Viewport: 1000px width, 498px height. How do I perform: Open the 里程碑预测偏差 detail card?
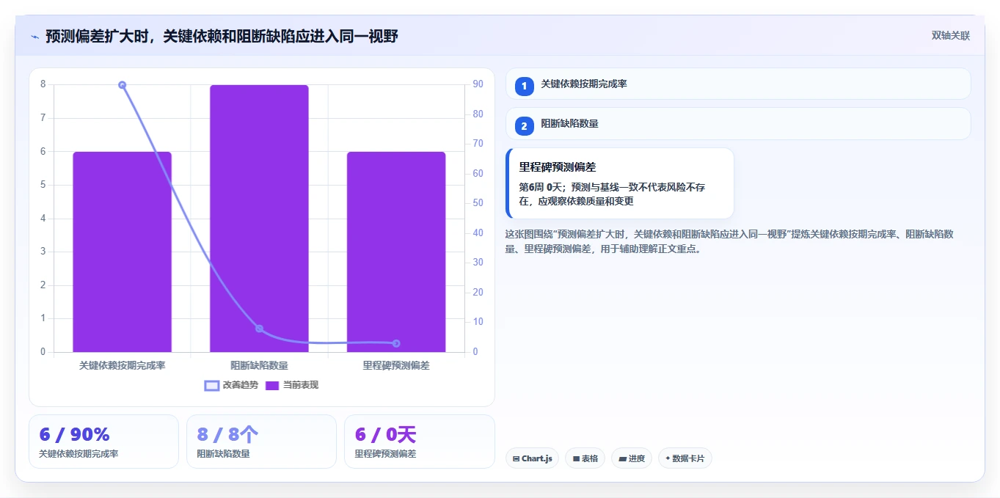pyautogui.click(x=620, y=183)
